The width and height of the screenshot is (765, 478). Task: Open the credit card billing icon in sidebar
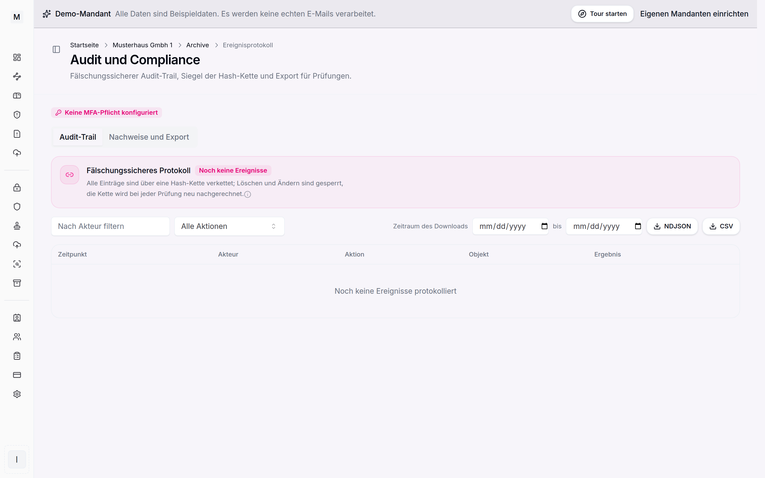[x=17, y=375]
